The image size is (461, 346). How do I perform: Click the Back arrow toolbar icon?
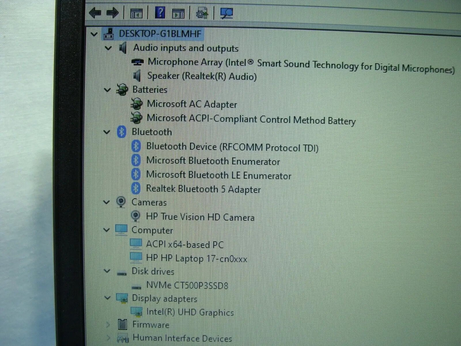(95, 13)
